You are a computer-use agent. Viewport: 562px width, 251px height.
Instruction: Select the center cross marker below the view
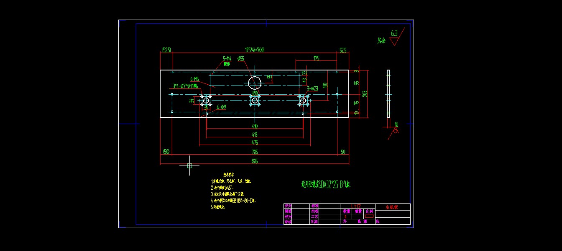tap(190, 166)
